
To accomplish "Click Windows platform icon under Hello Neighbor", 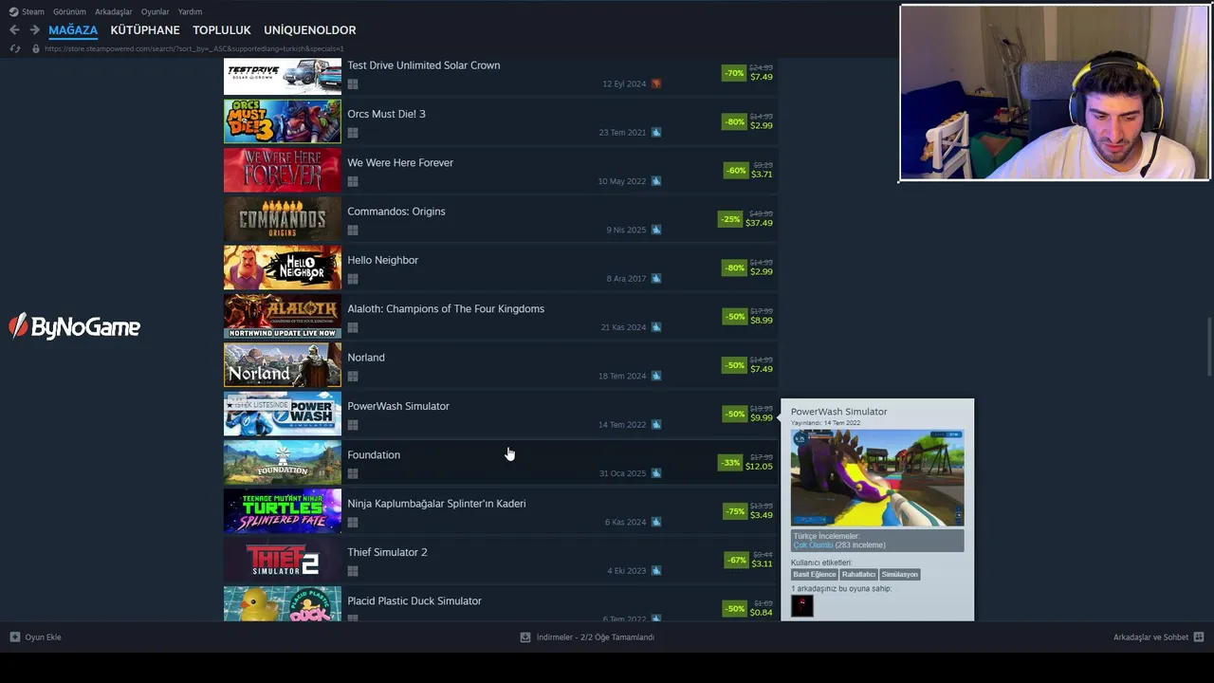I will click(353, 279).
